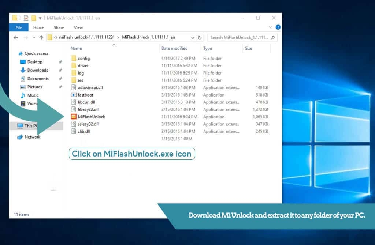Open the Quick Access Toolbar customize dropdown
This screenshot has height=245, width=375.
pos(40,18)
